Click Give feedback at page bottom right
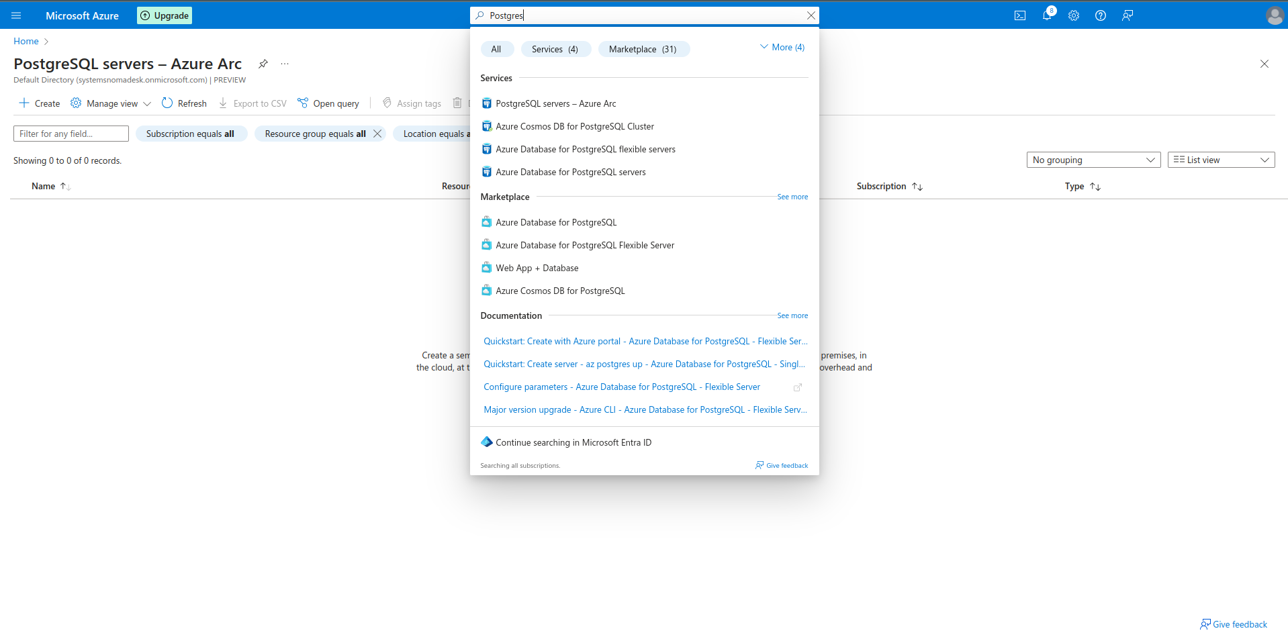This screenshot has width=1288, height=643. click(x=1234, y=624)
